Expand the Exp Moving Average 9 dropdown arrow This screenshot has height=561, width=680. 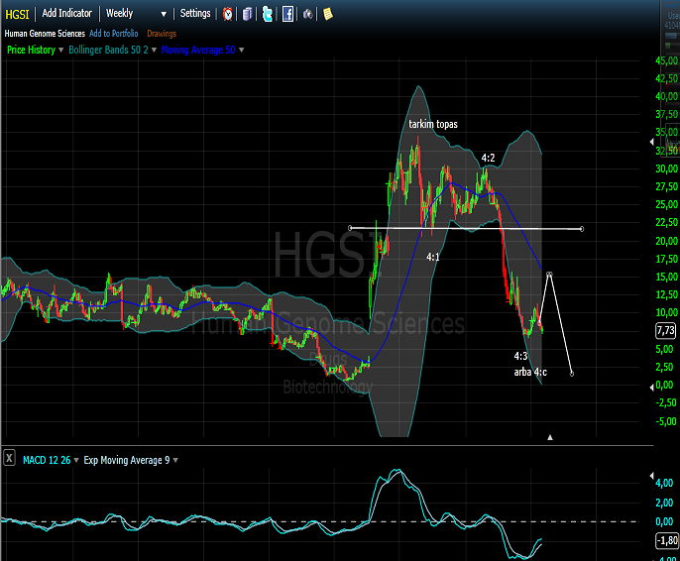point(175,460)
